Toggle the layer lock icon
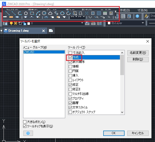The width and height of the screenshot is (155, 142). click(24, 23)
